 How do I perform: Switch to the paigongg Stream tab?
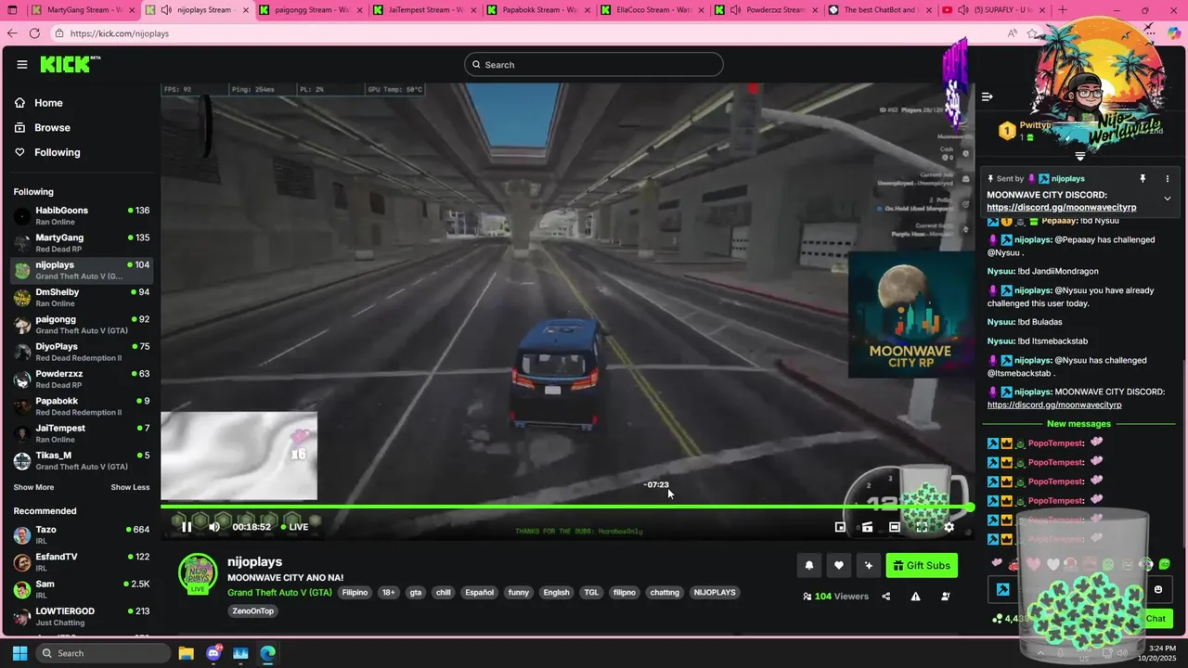click(x=309, y=10)
